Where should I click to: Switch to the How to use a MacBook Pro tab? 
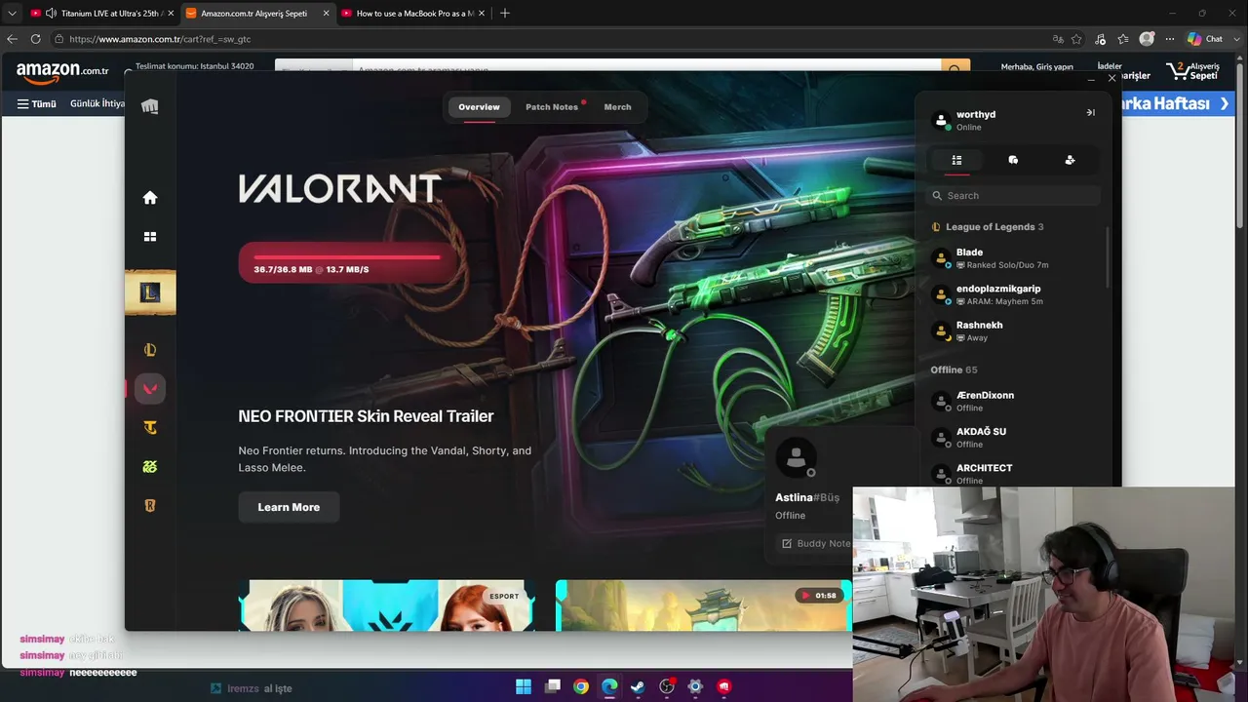(x=413, y=14)
